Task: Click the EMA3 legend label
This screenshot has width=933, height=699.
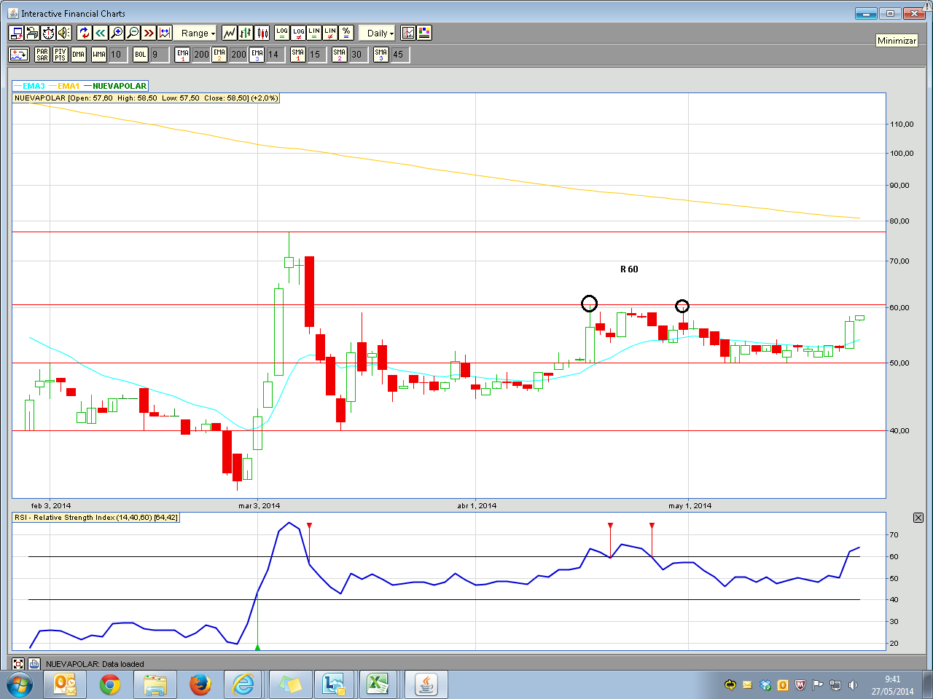Action: point(34,86)
